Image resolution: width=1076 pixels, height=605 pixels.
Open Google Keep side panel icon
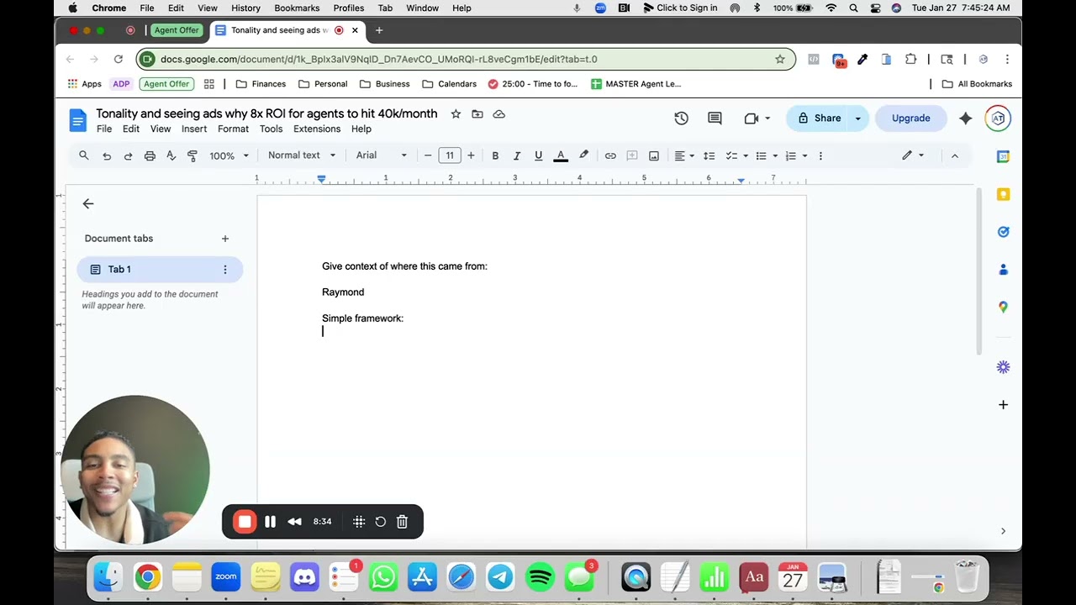pos(1003,194)
